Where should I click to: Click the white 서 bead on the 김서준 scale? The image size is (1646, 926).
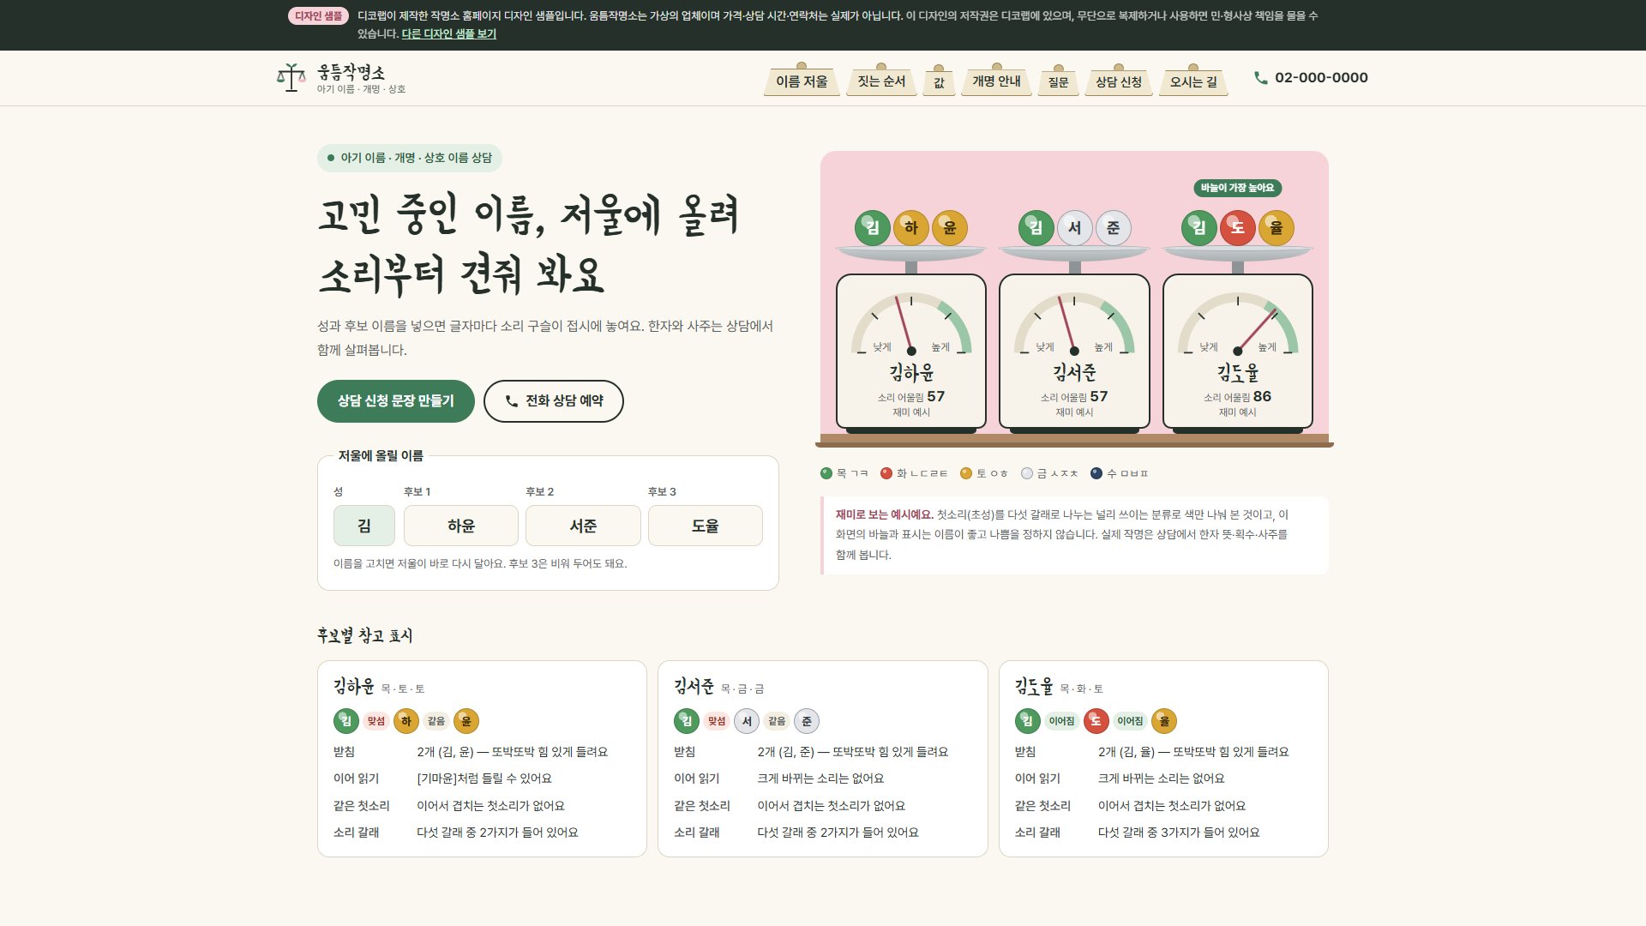(x=1074, y=228)
